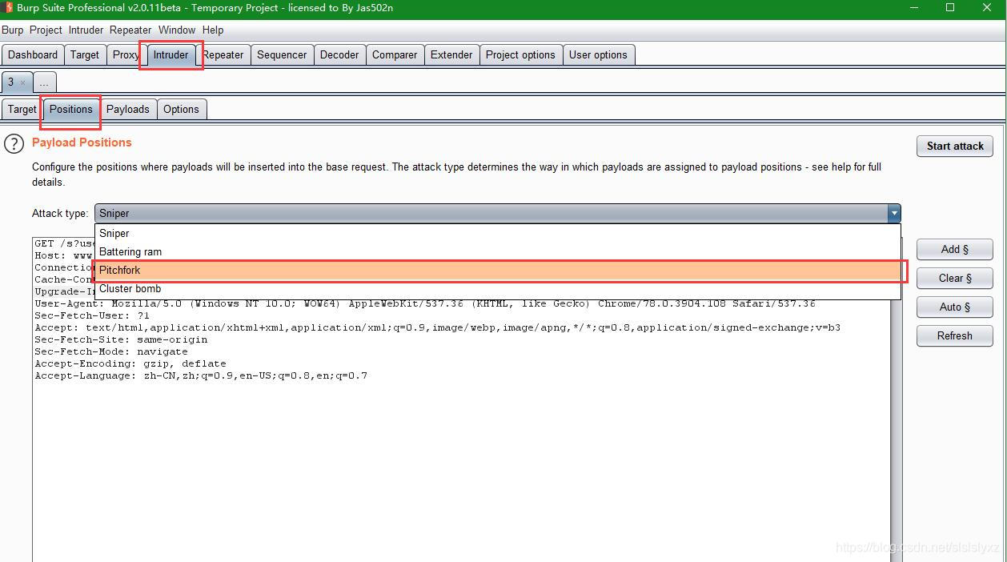Click the Clear § button
The image size is (1007, 562).
955,278
